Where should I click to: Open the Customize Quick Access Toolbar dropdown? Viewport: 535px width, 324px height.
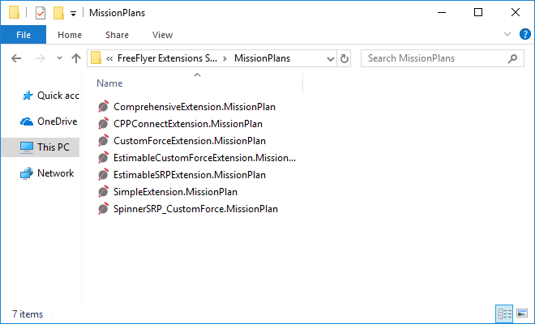click(x=73, y=14)
